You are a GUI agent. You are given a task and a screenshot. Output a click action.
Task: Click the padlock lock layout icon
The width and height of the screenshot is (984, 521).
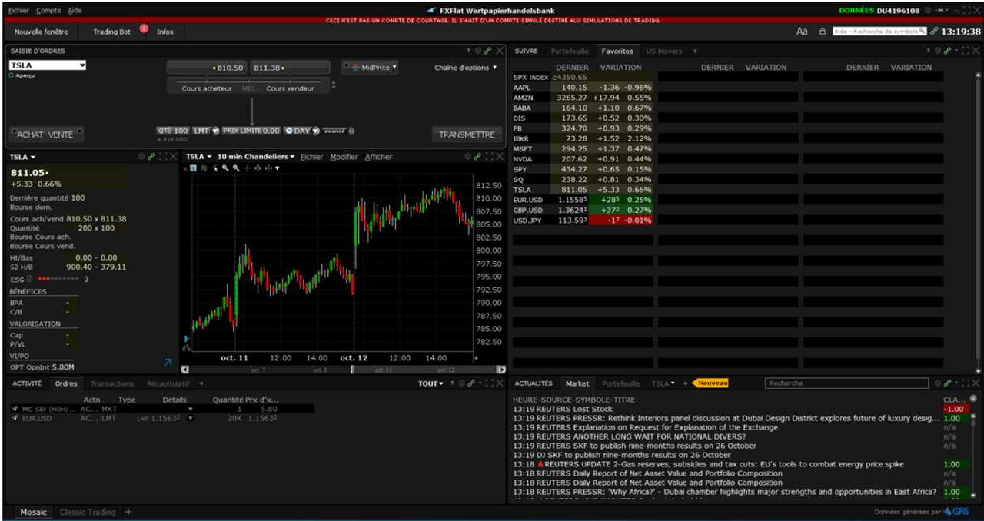point(823,32)
